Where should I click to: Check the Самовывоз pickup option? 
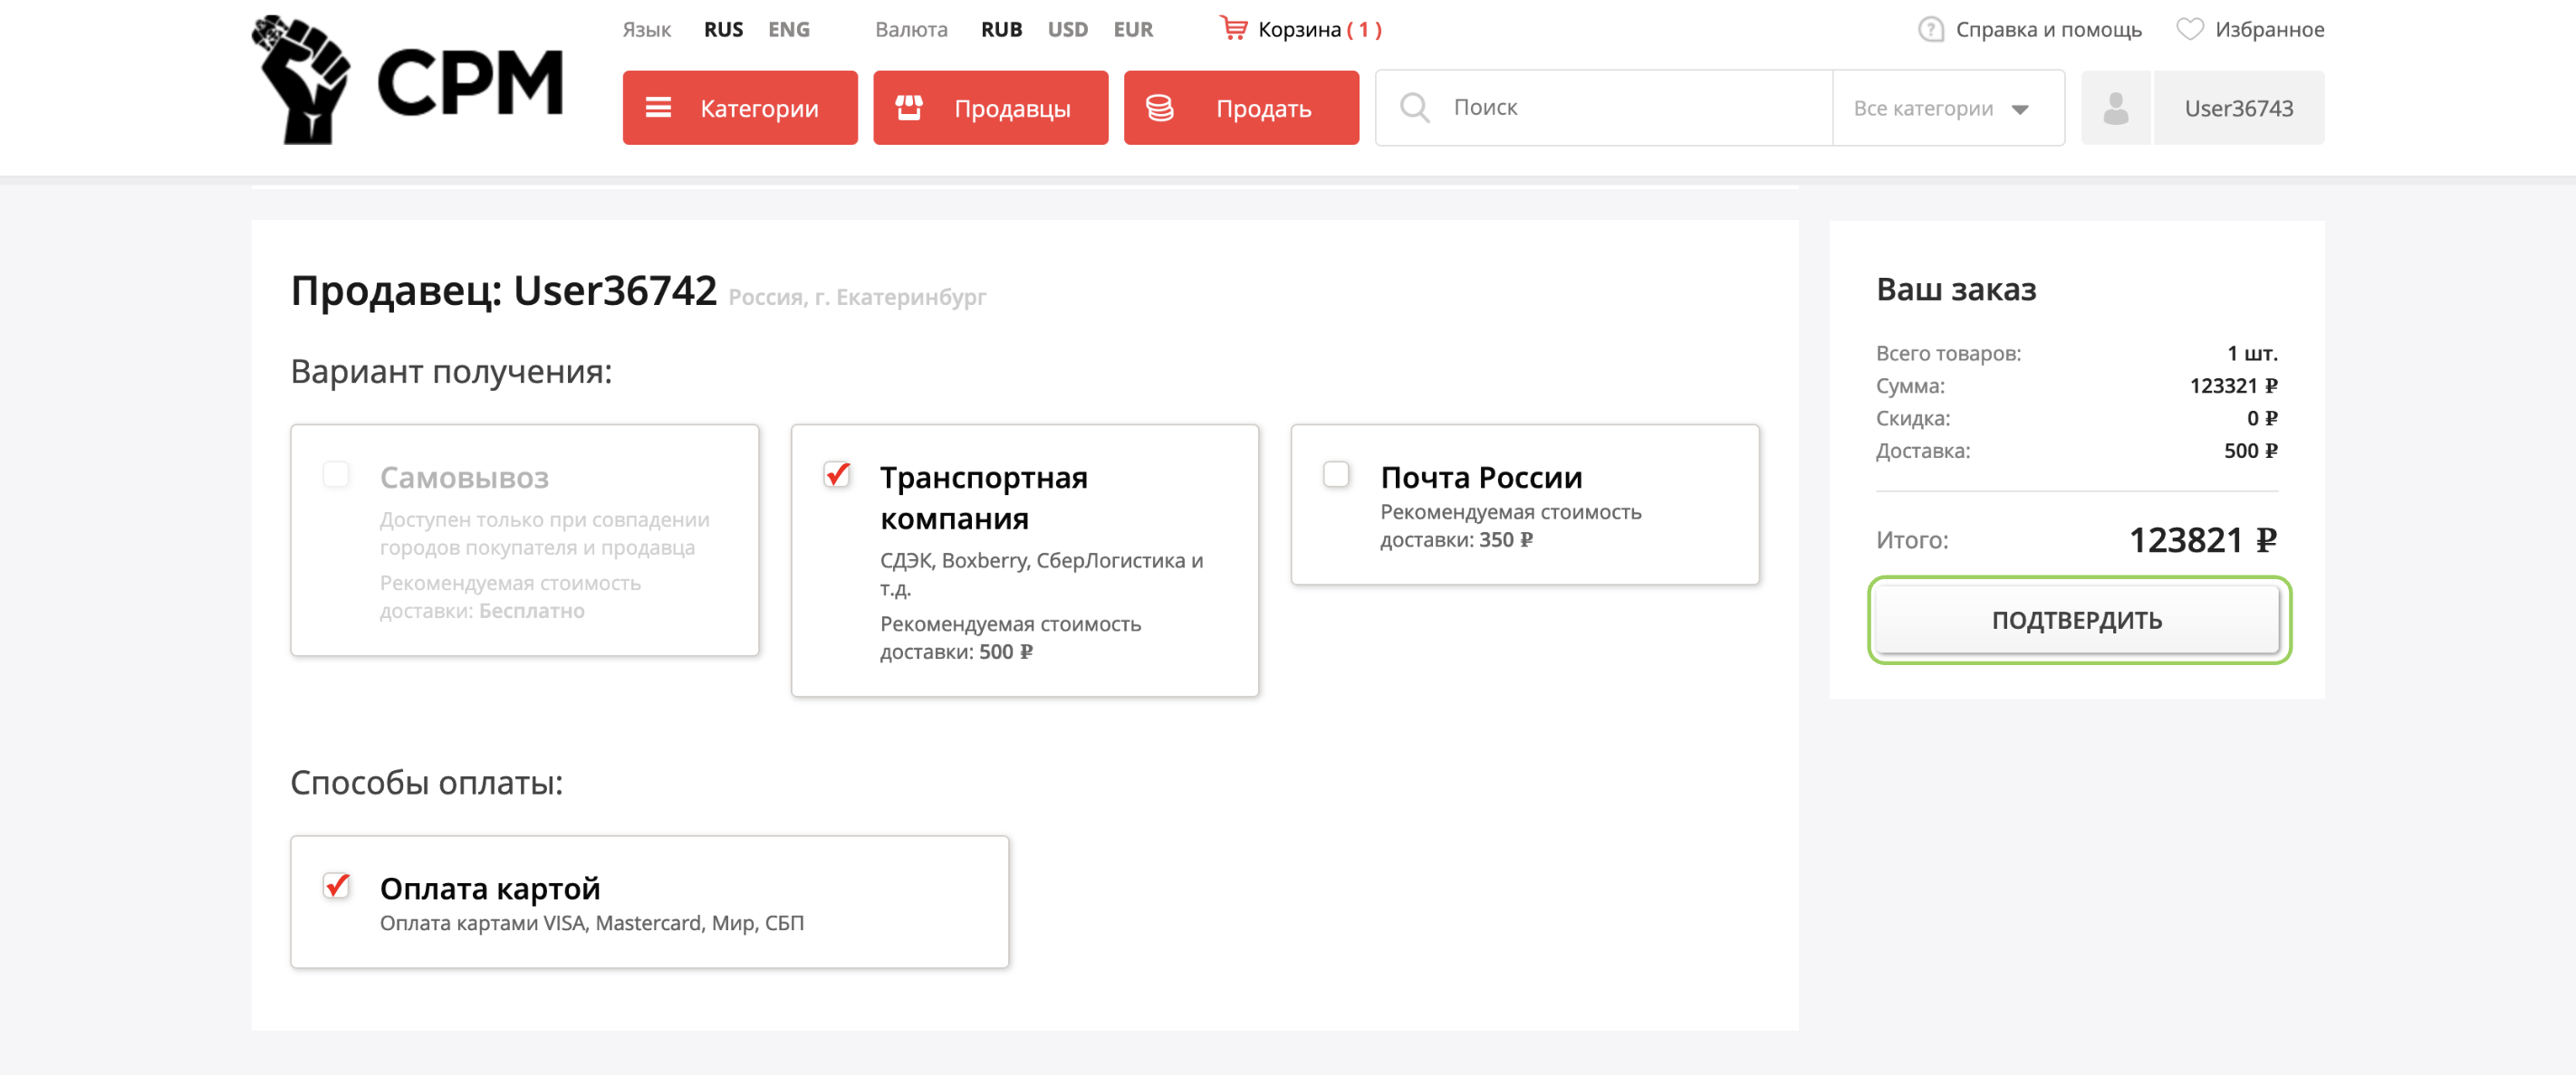[336, 473]
